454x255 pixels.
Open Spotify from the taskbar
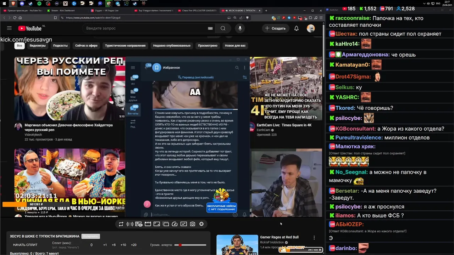tap(39, 4)
